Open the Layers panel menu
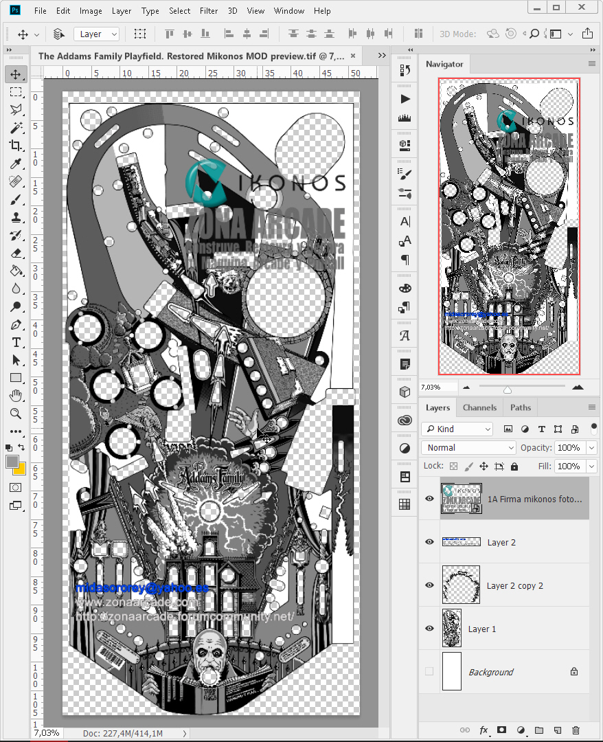Screen dimensions: 603x742 (592, 407)
